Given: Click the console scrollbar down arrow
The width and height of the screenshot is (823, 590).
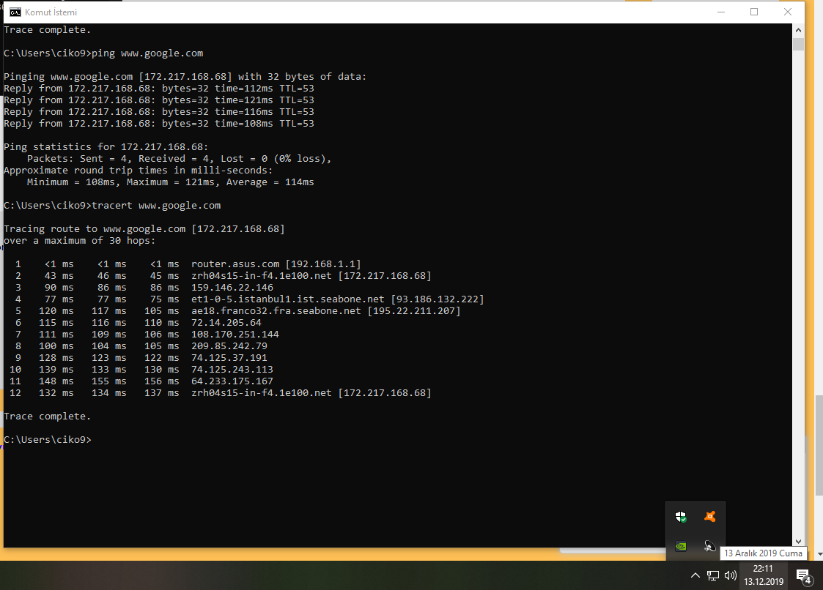Looking at the screenshot, I should pos(798,541).
